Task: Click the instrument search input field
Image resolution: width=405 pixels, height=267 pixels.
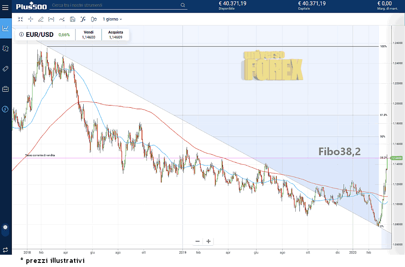Action: point(114,5)
